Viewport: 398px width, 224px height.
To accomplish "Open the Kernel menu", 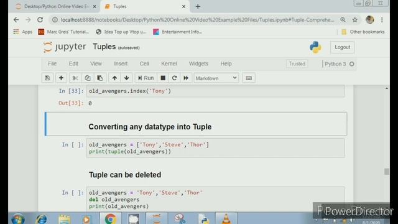I will point(169,63).
